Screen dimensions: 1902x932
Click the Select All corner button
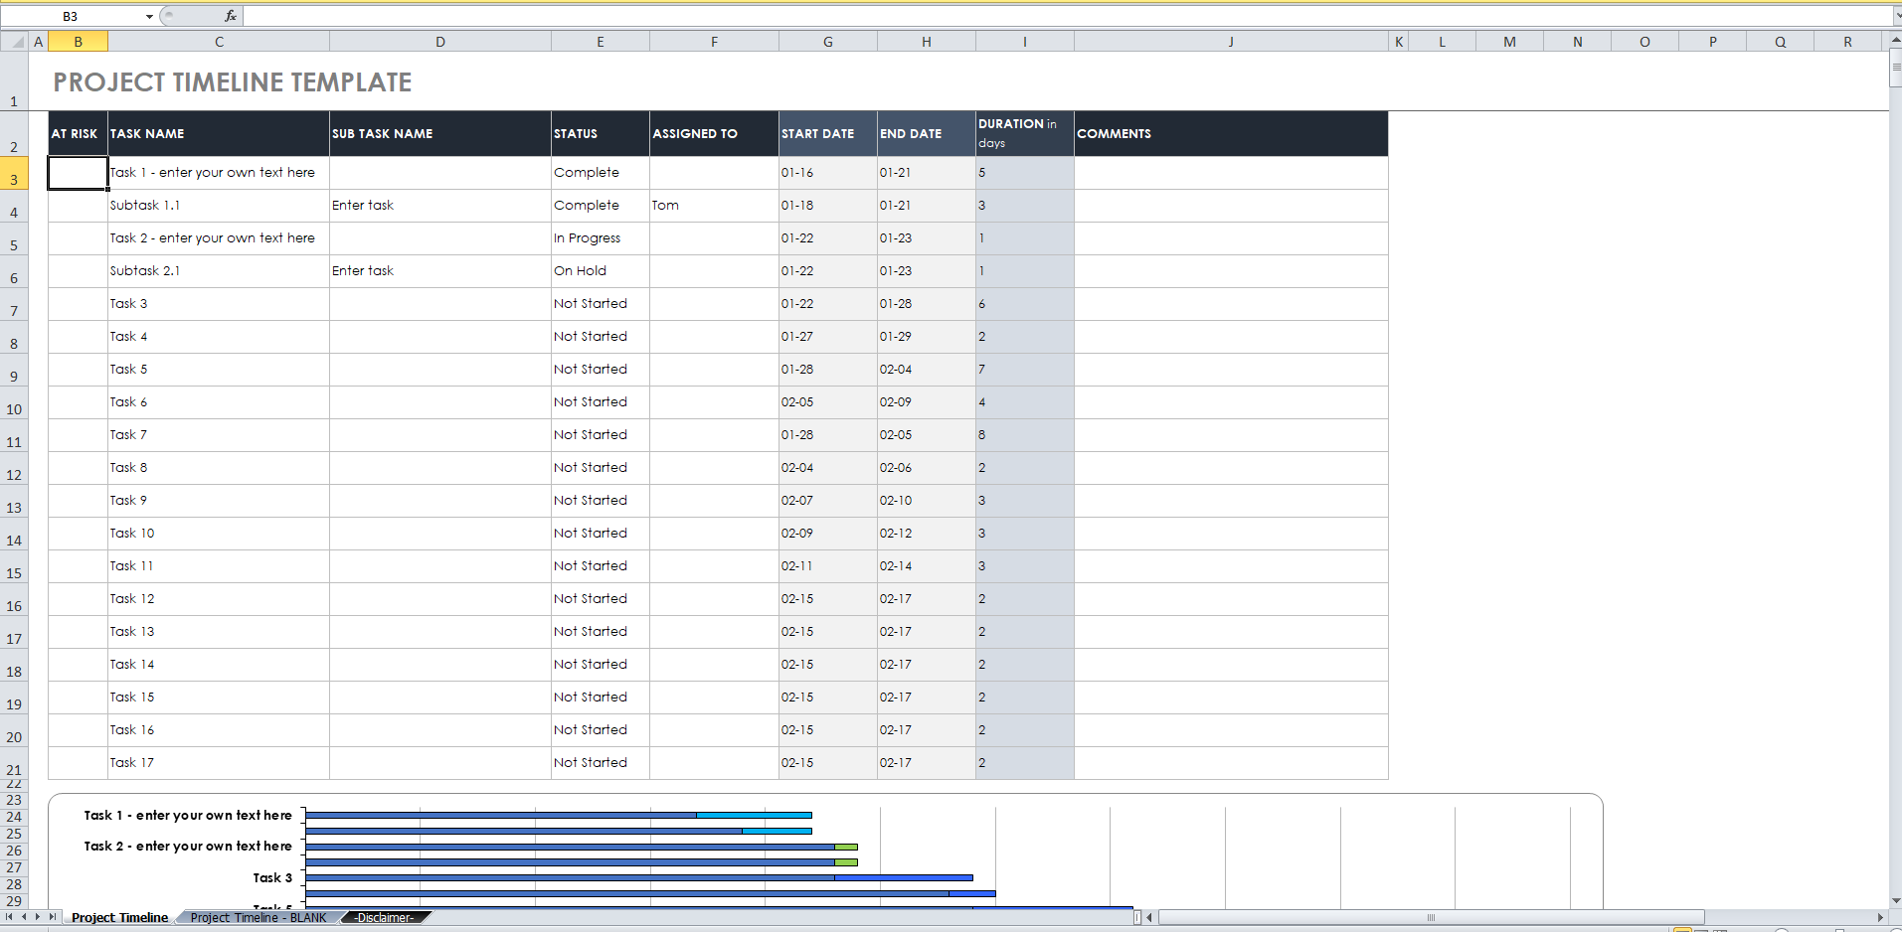[14, 42]
